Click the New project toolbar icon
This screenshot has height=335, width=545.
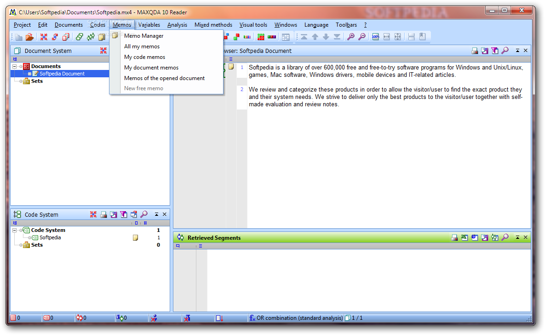point(19,37)
